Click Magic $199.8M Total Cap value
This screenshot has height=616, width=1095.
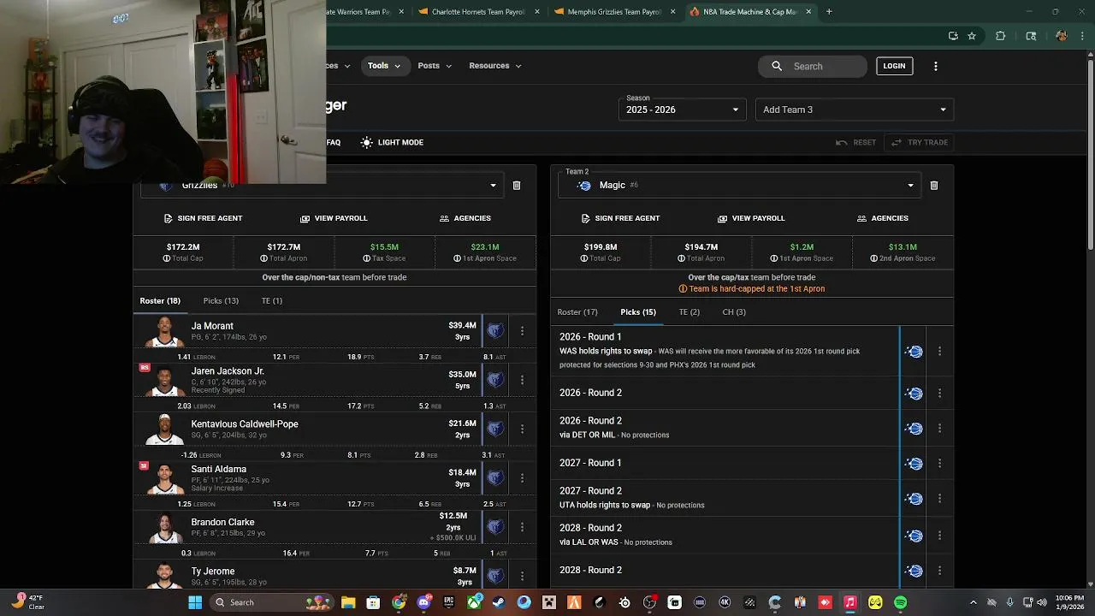[x=601, y=247]
